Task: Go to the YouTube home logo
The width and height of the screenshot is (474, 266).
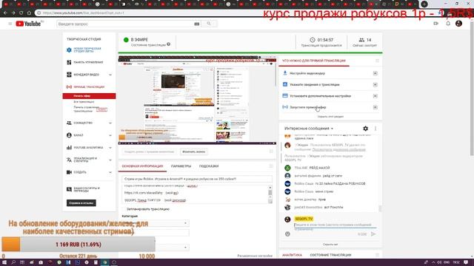Action: [28, 24]
